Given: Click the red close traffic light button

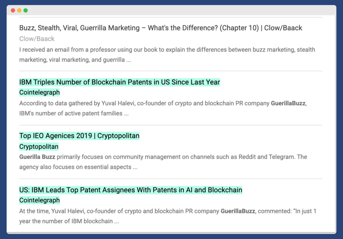Looking at the screenshot, I should pos(13,10).
